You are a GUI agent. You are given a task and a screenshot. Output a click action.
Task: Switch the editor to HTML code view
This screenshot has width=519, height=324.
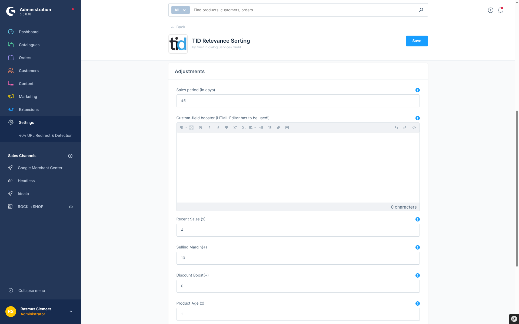coord(414,128)
